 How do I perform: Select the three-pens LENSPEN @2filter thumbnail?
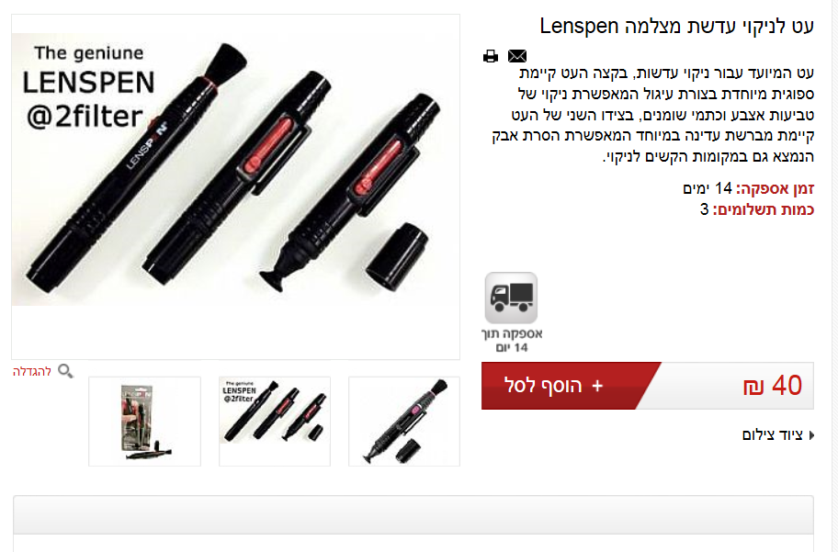275,421
